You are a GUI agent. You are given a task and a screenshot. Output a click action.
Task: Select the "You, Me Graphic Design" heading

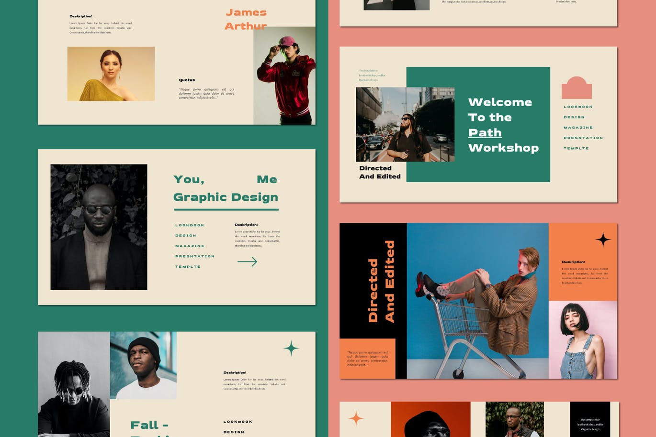(226, 188)
